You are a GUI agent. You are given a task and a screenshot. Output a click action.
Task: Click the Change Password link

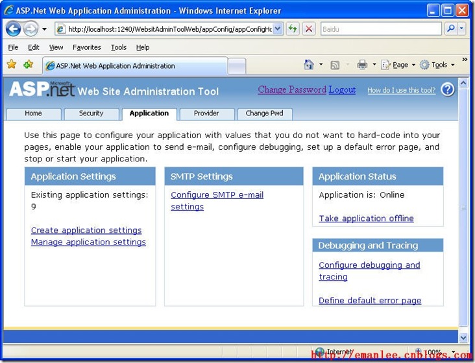292,89
